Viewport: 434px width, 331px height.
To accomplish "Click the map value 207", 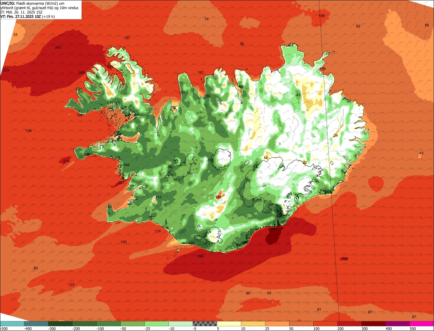I will click(x=121, y=183).
